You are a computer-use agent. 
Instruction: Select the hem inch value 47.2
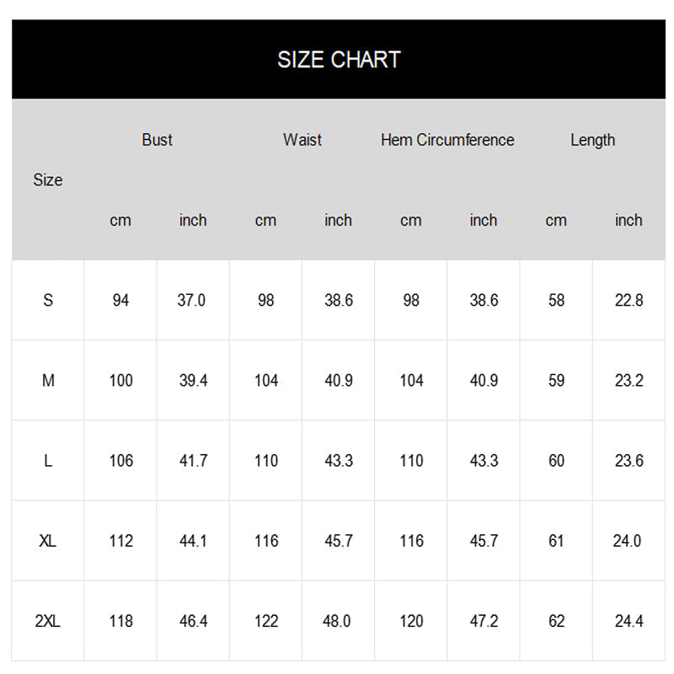[484, 621]
